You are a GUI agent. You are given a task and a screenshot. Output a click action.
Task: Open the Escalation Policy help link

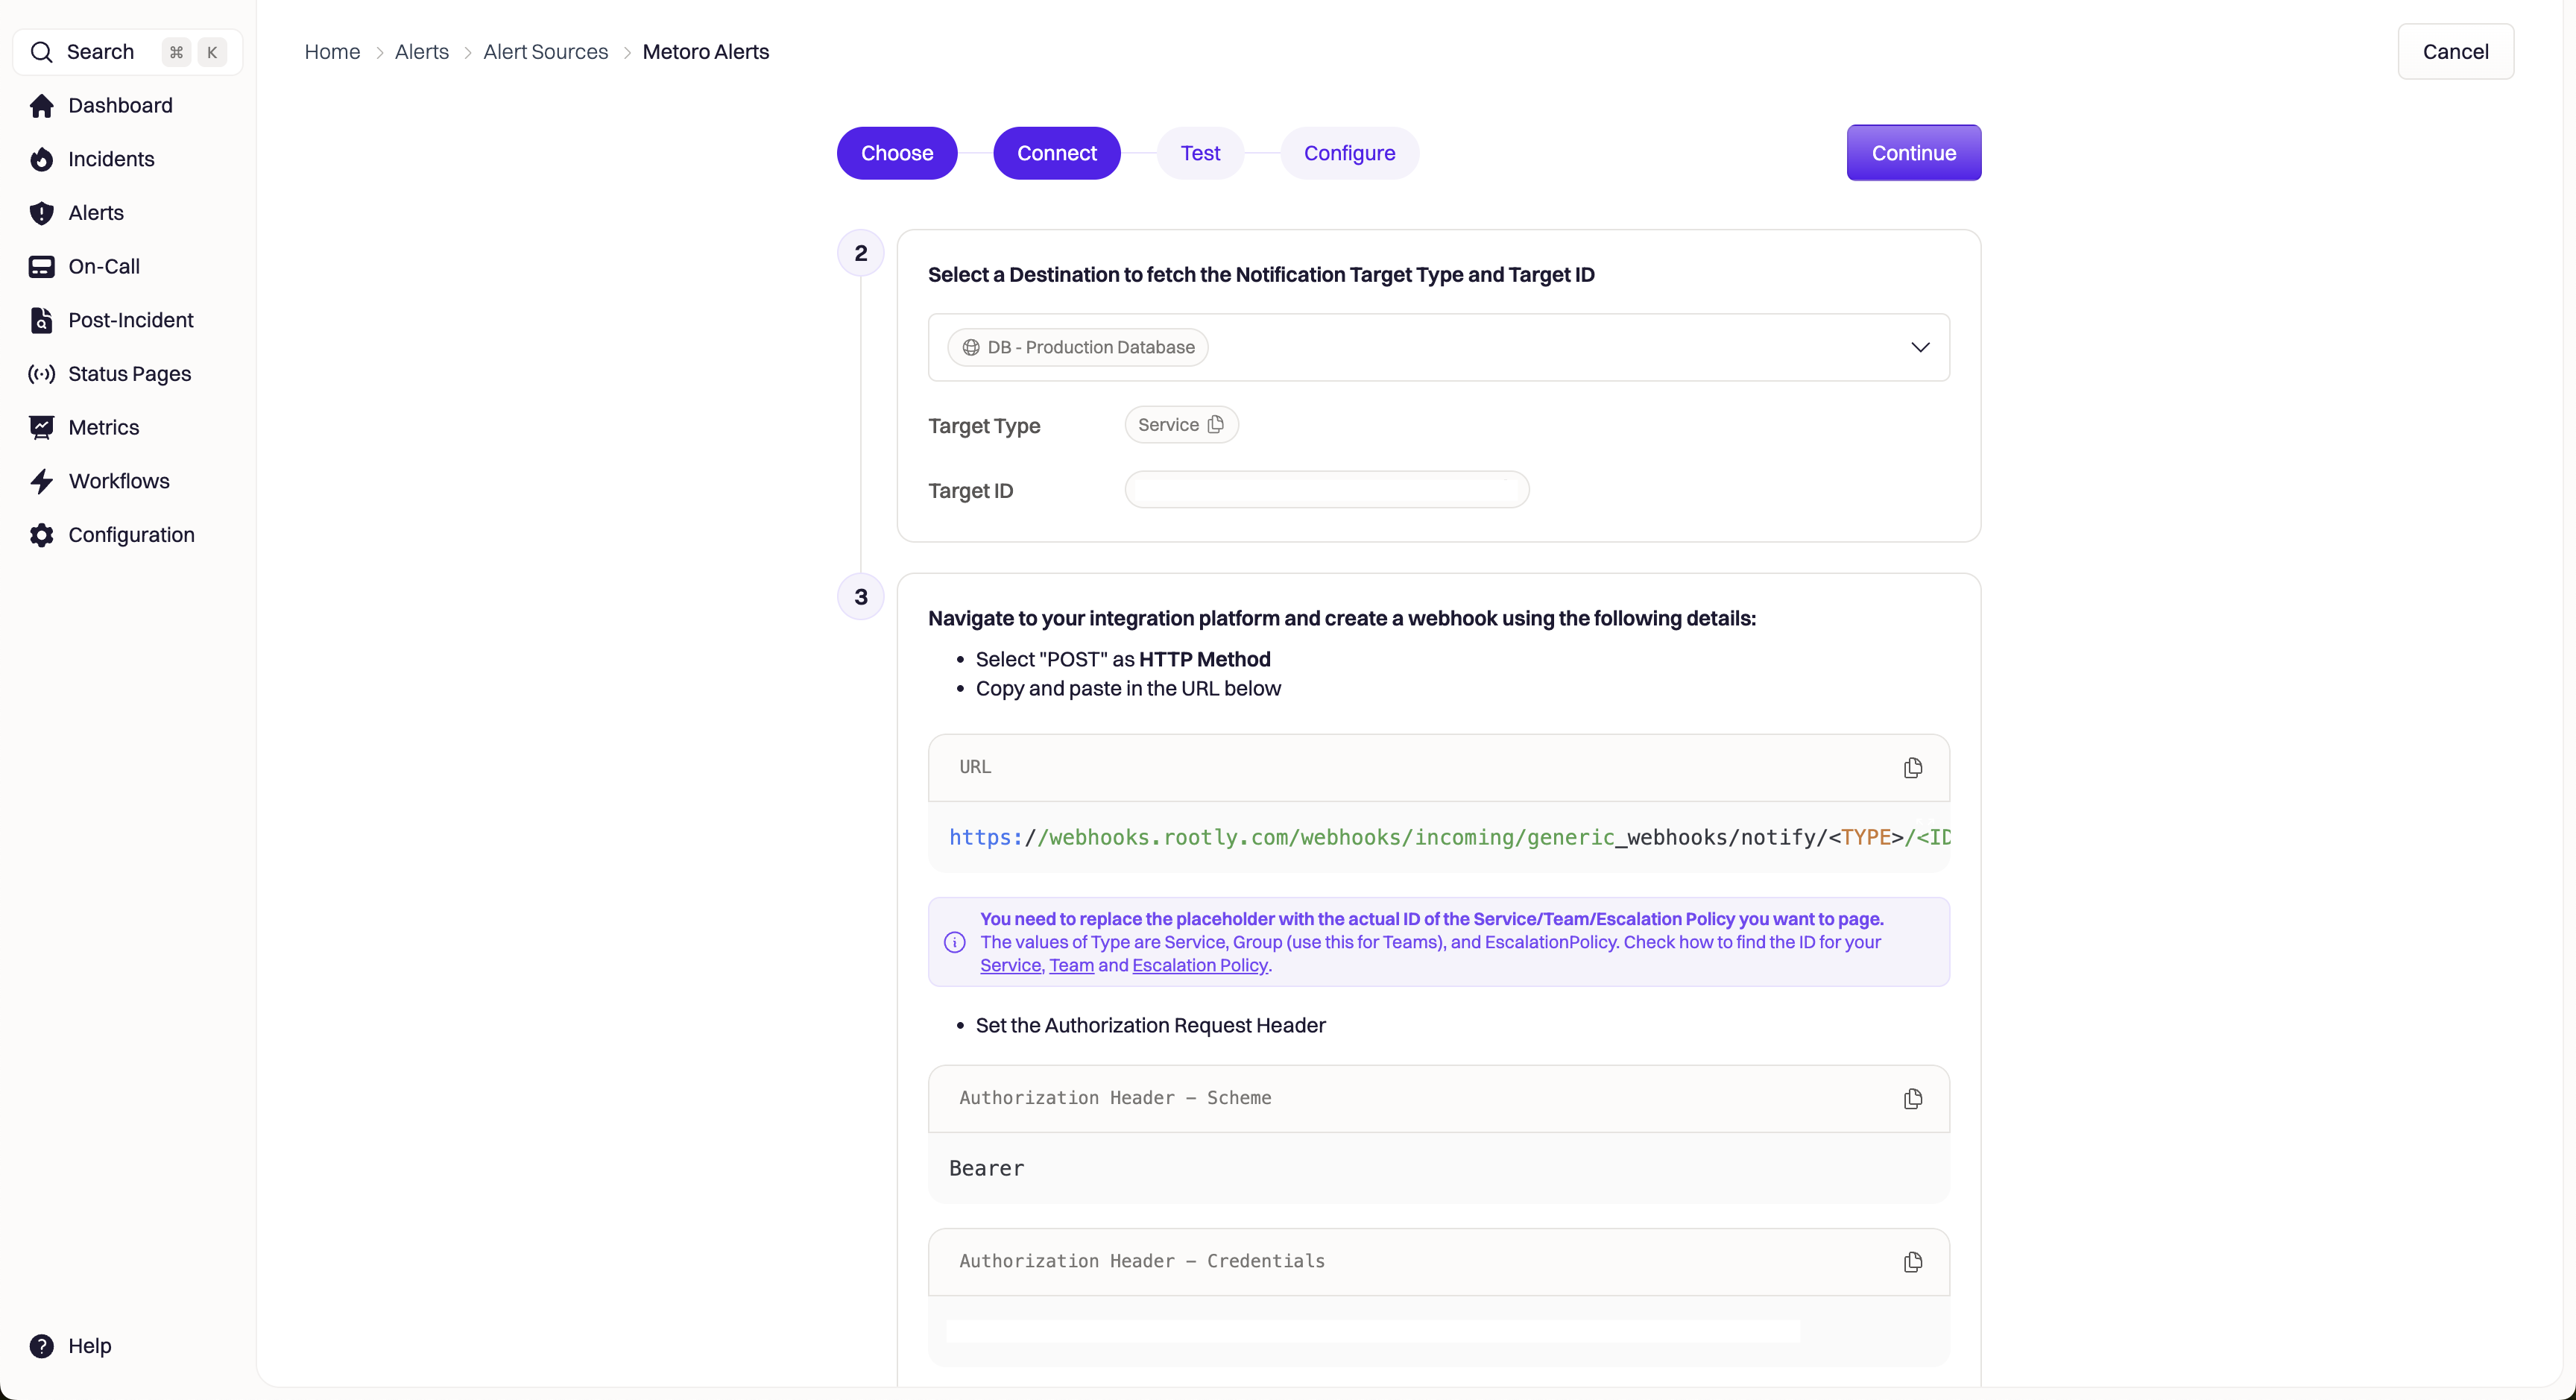(1199, 966)
